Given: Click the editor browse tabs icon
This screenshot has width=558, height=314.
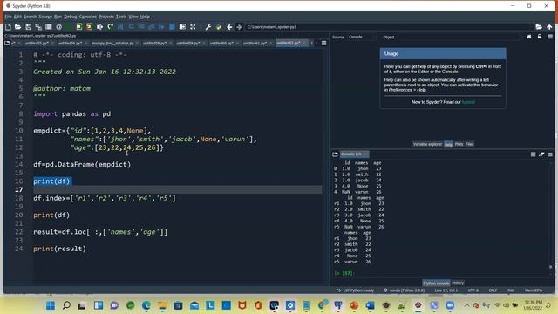Looking at the screenshot, I should point(7,43).
